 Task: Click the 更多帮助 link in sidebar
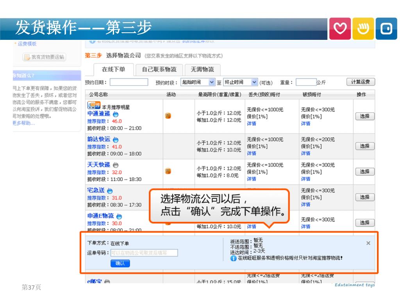(x=24, y=123)
